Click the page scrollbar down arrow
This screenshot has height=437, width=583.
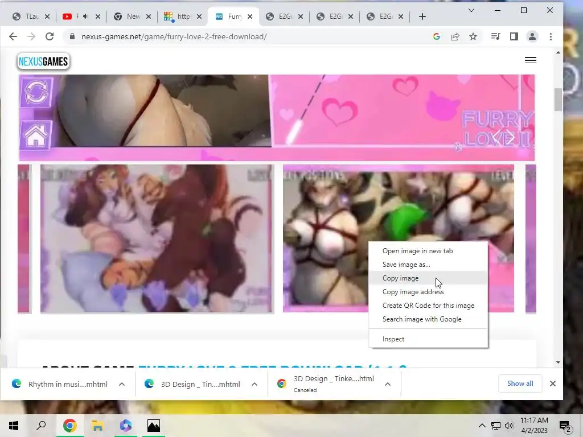pos(558,362)
